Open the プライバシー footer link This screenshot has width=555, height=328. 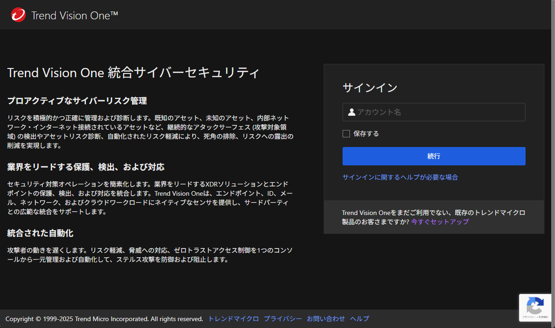click(x=283, y=318)
